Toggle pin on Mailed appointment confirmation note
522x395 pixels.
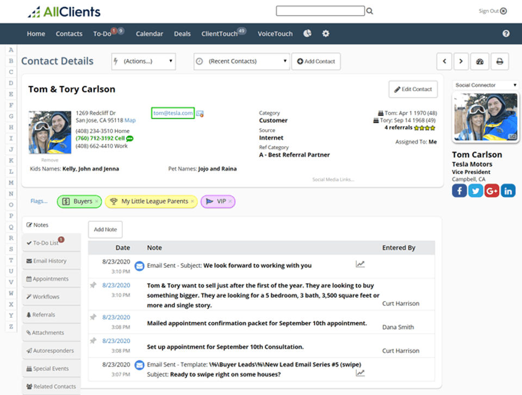[93, 317]
